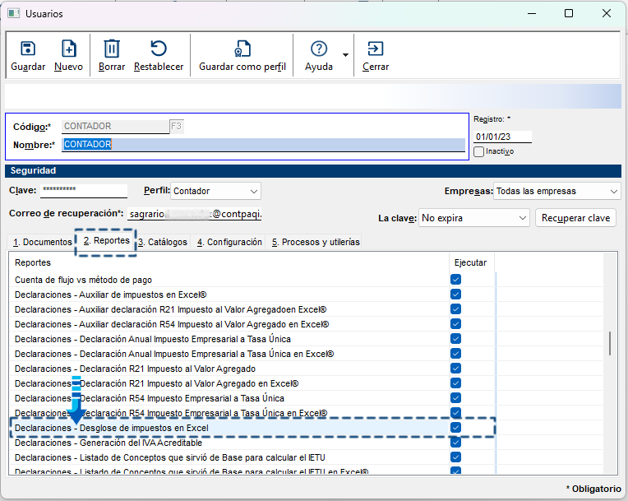Uncheck Cuenta de flujo vs método de pago

click(x=455, y=280)
